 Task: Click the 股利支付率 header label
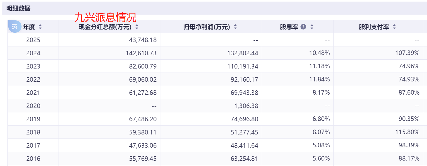pyautogui.click(x=374, y=27)
